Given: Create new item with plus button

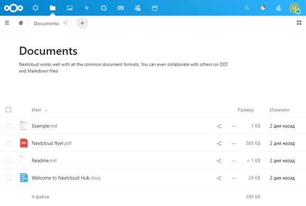Looking at the screenshot, I should [x=82, y=23].
